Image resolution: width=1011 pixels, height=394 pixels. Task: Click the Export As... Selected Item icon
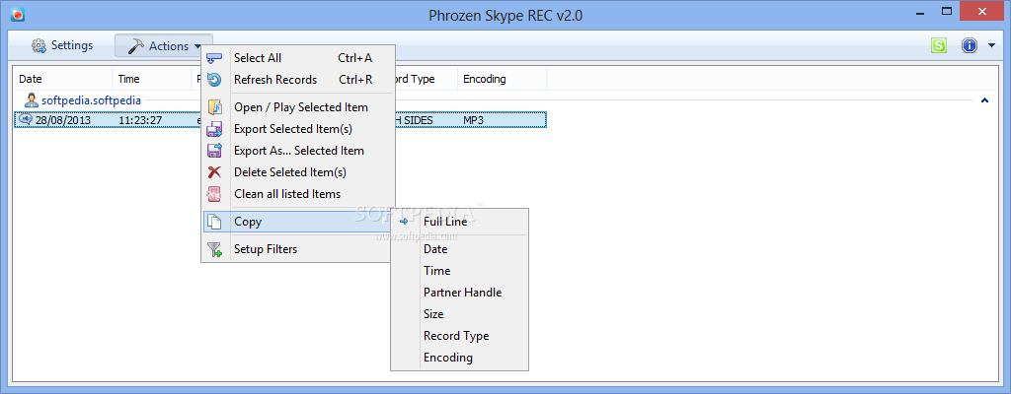[x=214, y=151]
